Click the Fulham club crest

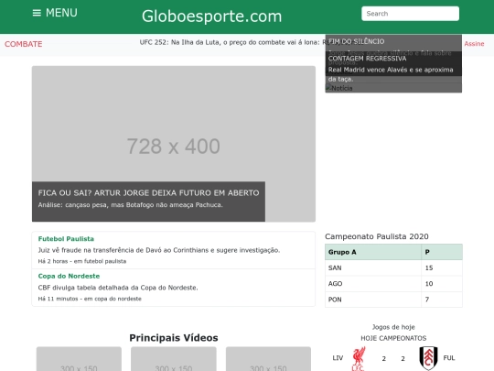pyautogui.click(x=428, y=358)
